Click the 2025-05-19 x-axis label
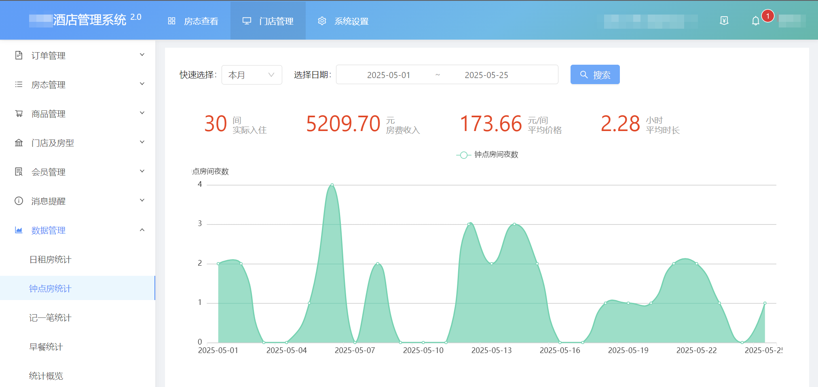The width and height of the screenshot is (818, 387). (628, 350)
